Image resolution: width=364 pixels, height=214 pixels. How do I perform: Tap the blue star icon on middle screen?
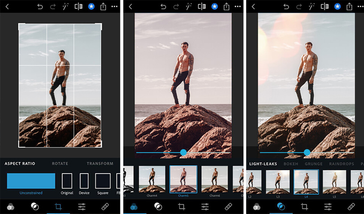point(214,6)
